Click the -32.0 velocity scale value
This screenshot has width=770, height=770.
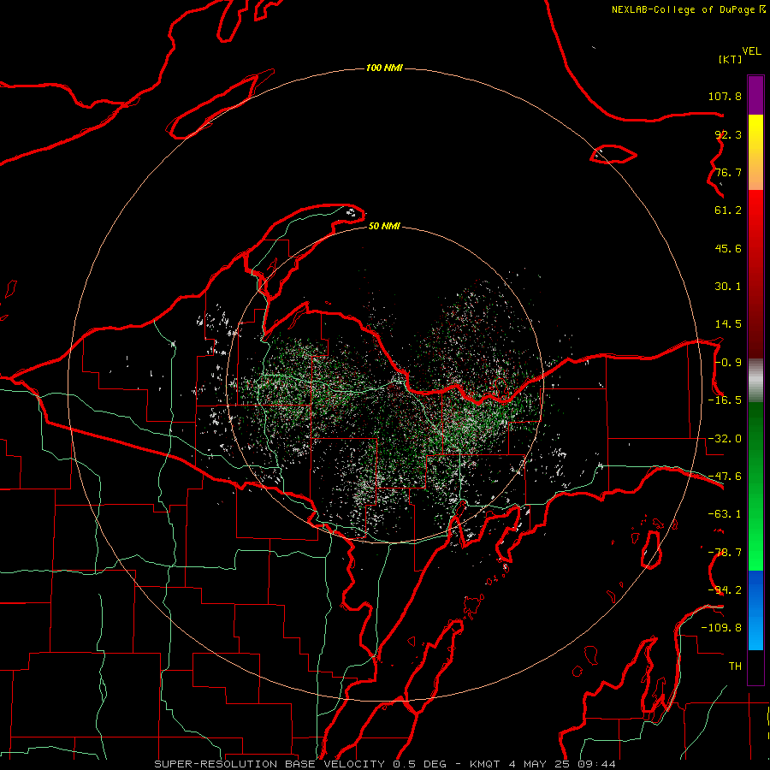point(725,439)
